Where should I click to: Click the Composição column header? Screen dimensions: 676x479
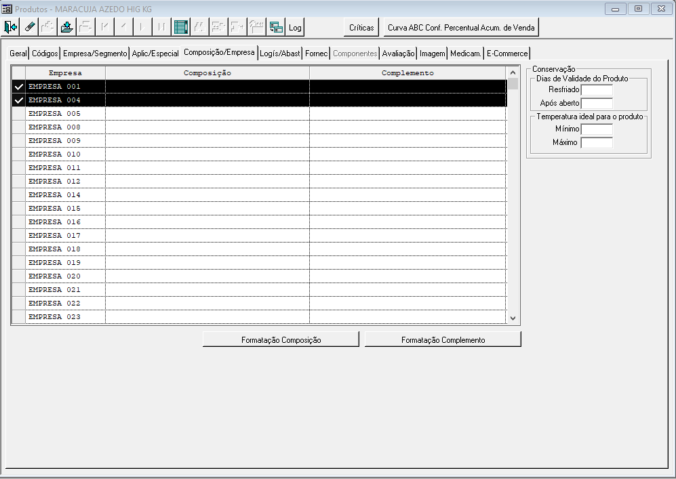tap(207, 72)
